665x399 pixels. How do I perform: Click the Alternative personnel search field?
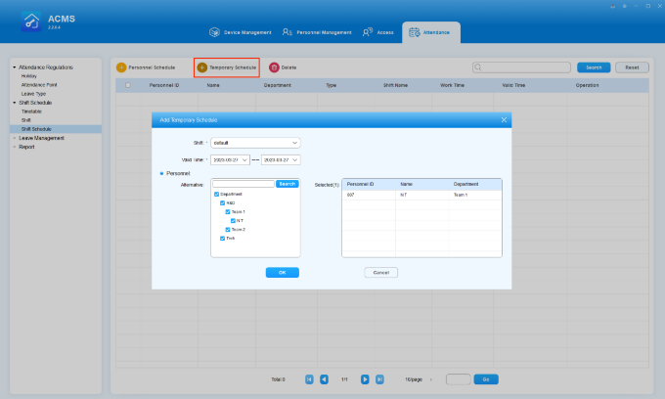243,184
